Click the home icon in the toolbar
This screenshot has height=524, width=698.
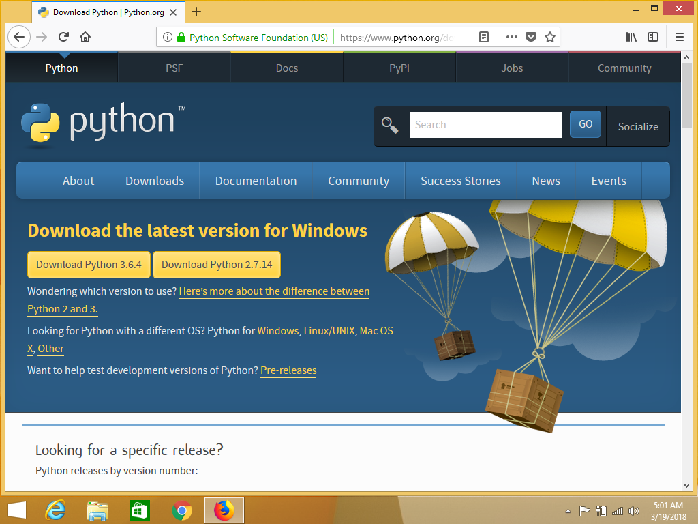pyautogui.click(x=85, y=37)
